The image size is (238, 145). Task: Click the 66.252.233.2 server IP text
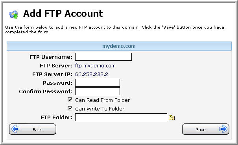pos(92,74)
